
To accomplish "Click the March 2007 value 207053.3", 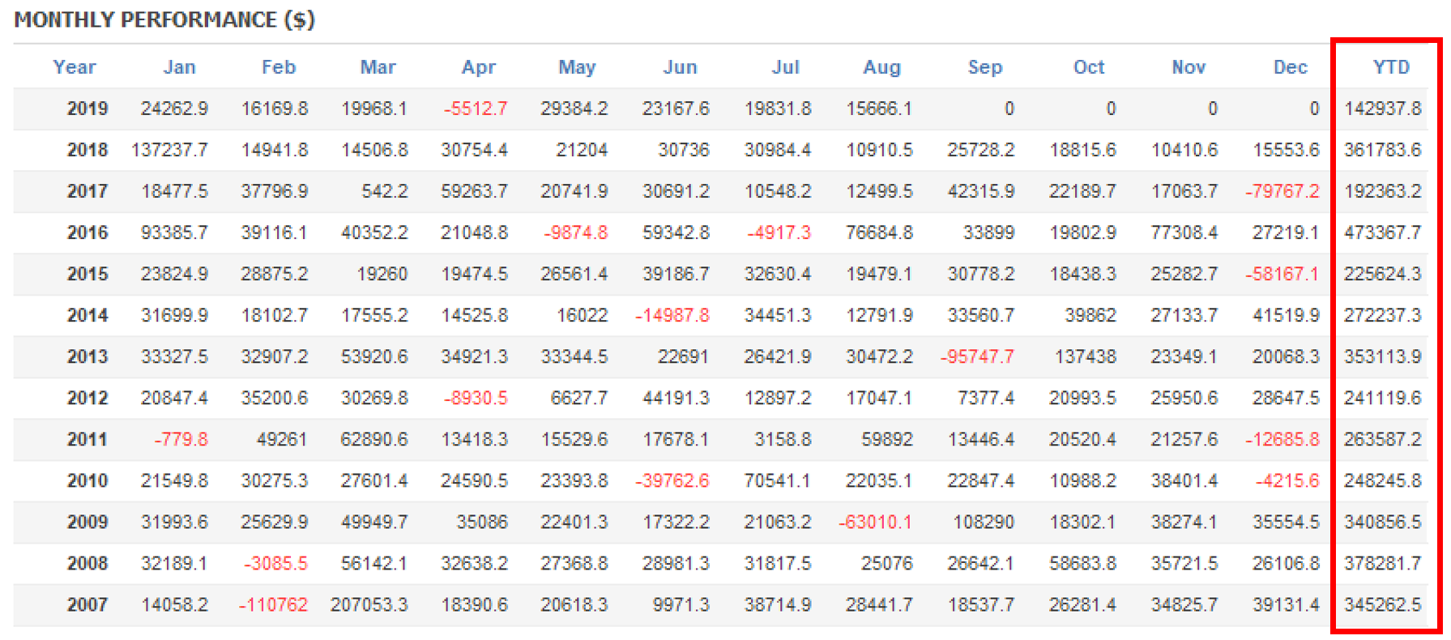I will pos(369,604).
